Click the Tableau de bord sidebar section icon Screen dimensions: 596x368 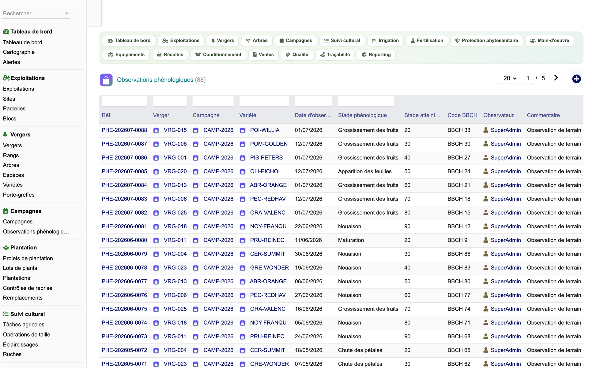(6, 31)
